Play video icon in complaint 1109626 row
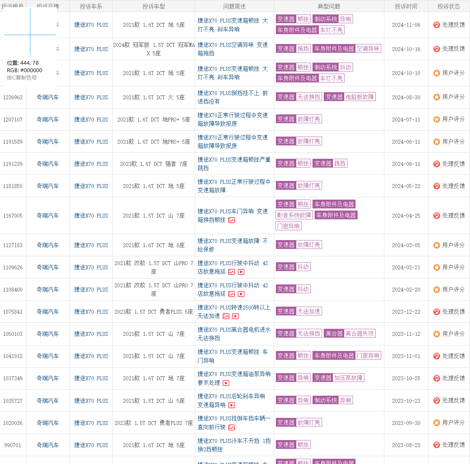The width and height of the screenshot is (470, 464). (x=241, y=272)
